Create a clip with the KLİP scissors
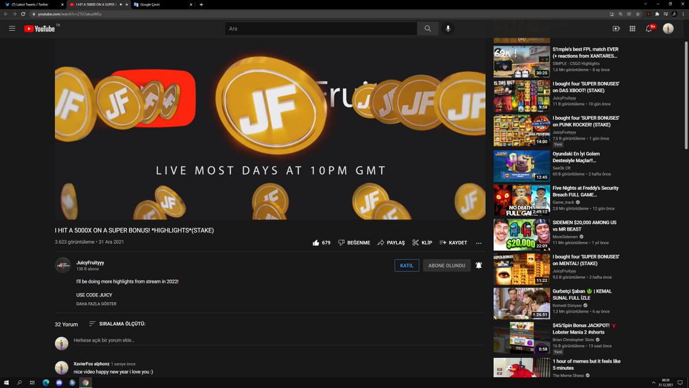The height and width of the screenshot is (388, 689). (x=422, y=243)
